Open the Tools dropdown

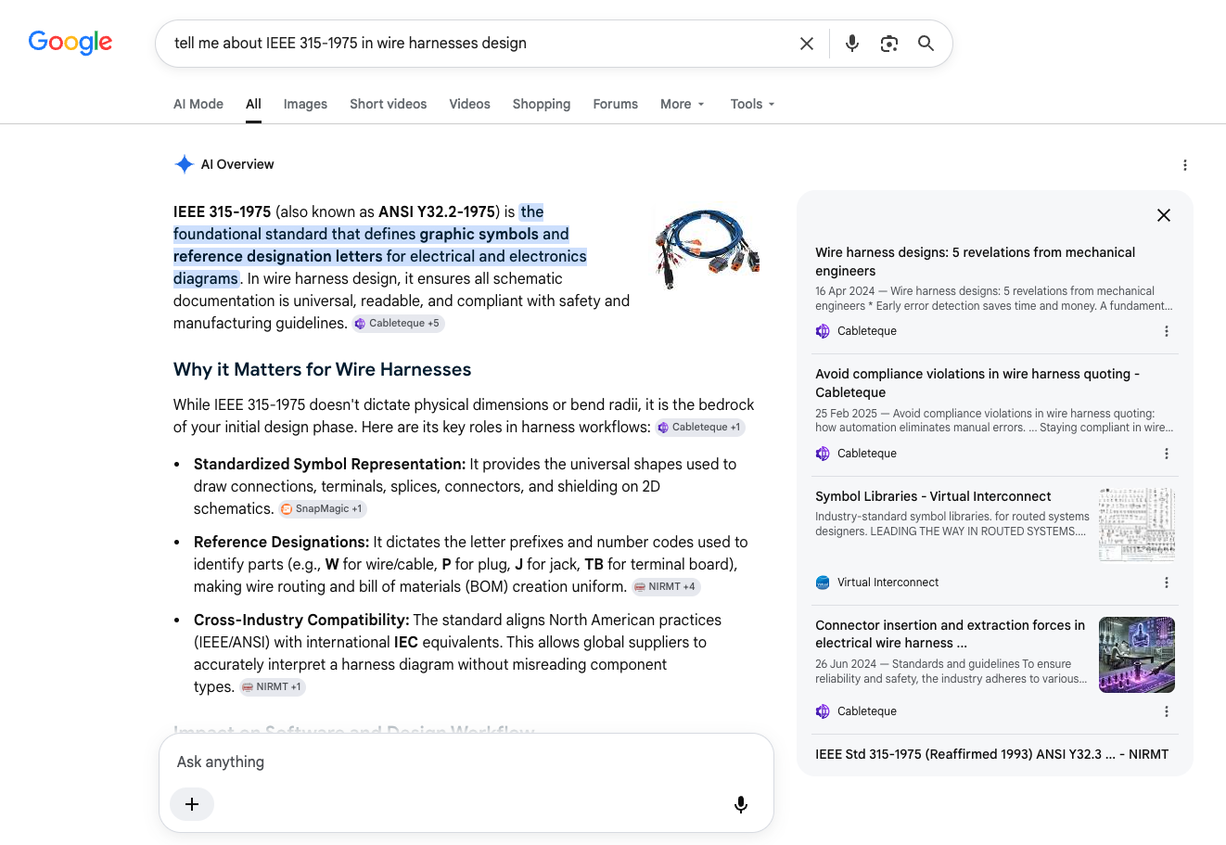pyautogui.click(x=752, y=104)
